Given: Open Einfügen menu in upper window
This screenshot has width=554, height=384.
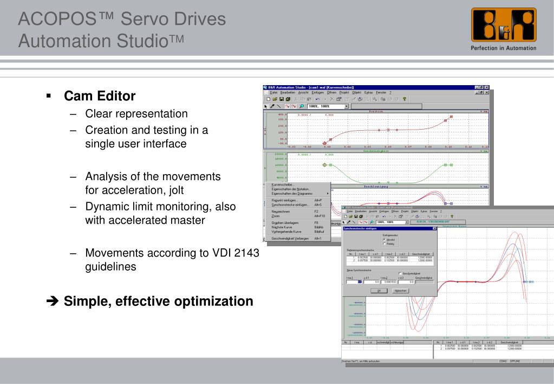Looking at the screenshot, I should pyautogui.click(x=318, y=92).
